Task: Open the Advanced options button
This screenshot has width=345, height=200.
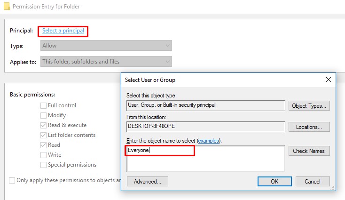Action: tap(147, 181)
